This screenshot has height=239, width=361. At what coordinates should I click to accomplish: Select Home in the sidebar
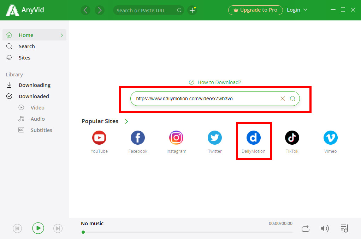coord(35,35)
